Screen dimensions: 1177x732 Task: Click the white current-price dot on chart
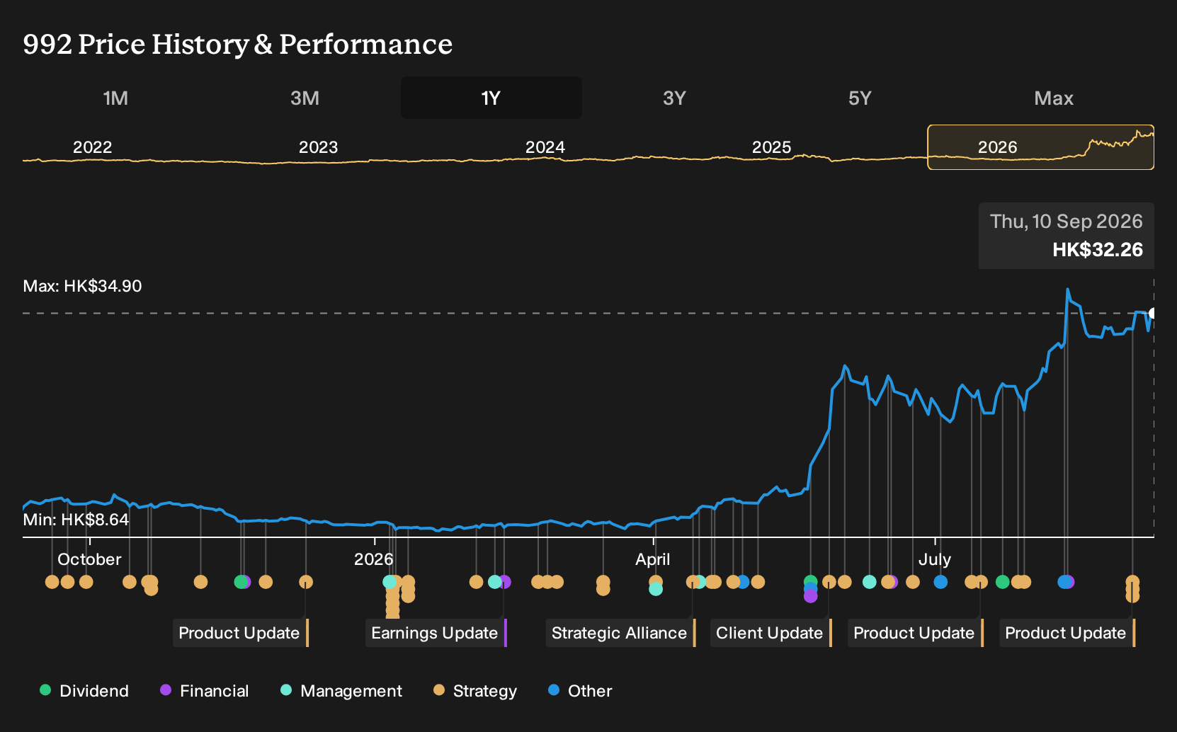(1152, 314)
